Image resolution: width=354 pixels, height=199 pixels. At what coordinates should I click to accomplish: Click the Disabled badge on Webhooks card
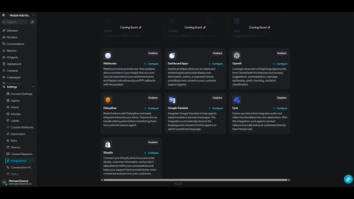(153, 53)
